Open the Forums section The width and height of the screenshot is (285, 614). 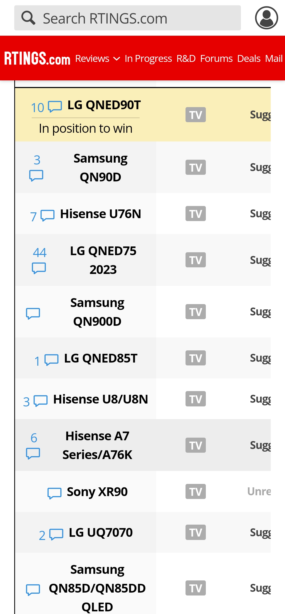(216, 58)
